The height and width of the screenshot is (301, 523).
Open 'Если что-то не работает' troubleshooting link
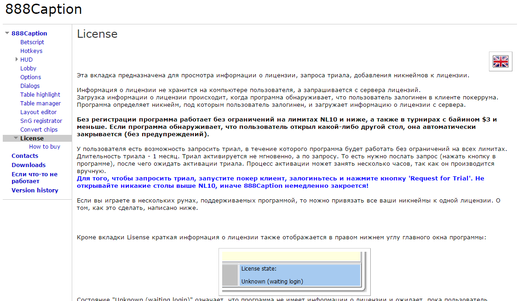click(x=34, y=178)
